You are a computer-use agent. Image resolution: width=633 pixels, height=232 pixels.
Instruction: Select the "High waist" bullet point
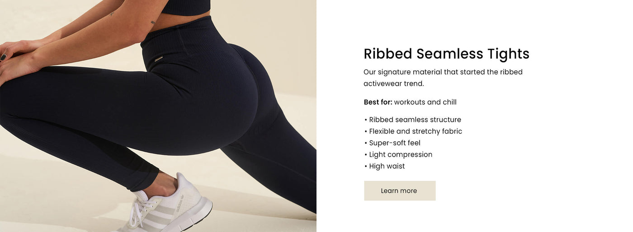coord(384,166)
